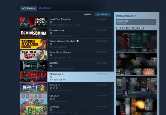Open the 潜行 tag in Intravenous 2 panel
The width and height of the screenshot is (166, 115).
coord(141,28)
